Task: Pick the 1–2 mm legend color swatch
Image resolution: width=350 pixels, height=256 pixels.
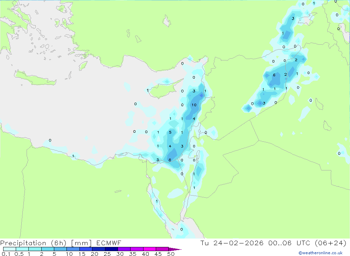Action: click(x=35, y=249)
